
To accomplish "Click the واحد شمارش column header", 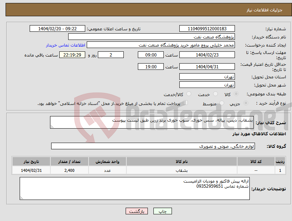I will 107,161.
